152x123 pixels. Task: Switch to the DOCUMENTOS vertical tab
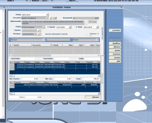click(102, 33)
